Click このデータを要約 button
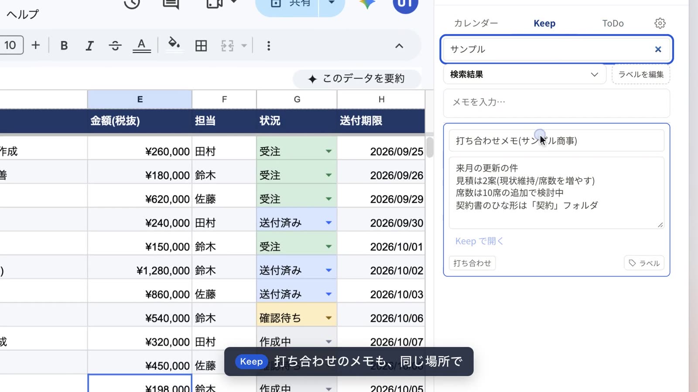The width and height of the screenshot is (698, 392). (357, 78)
